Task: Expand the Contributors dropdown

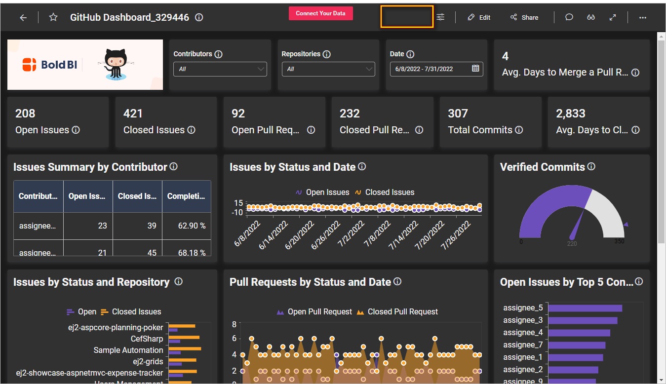Action: pos(220,69)
